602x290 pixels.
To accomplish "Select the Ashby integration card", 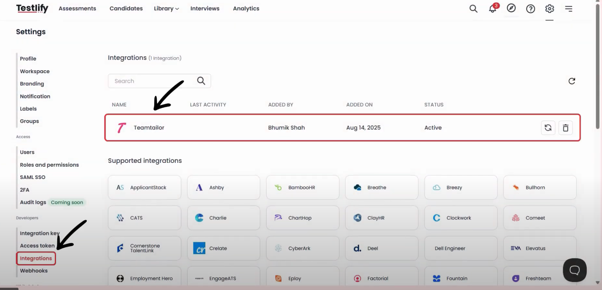I will tap(223, 187).
